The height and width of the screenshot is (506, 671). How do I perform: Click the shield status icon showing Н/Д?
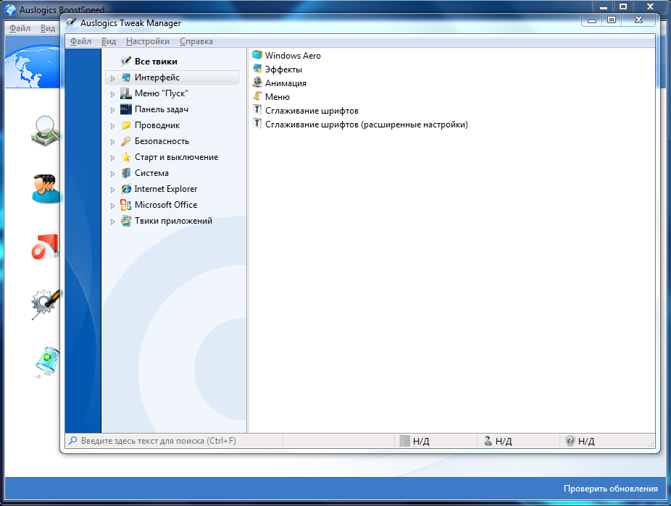coord(570,441)
